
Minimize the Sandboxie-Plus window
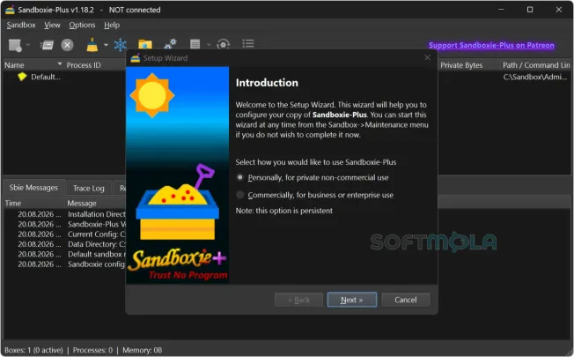click(501, 10)
